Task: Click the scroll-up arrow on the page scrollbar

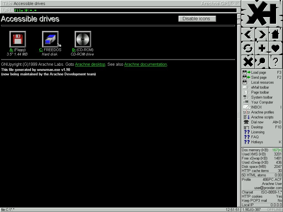Action: click(x=239, y=16)
